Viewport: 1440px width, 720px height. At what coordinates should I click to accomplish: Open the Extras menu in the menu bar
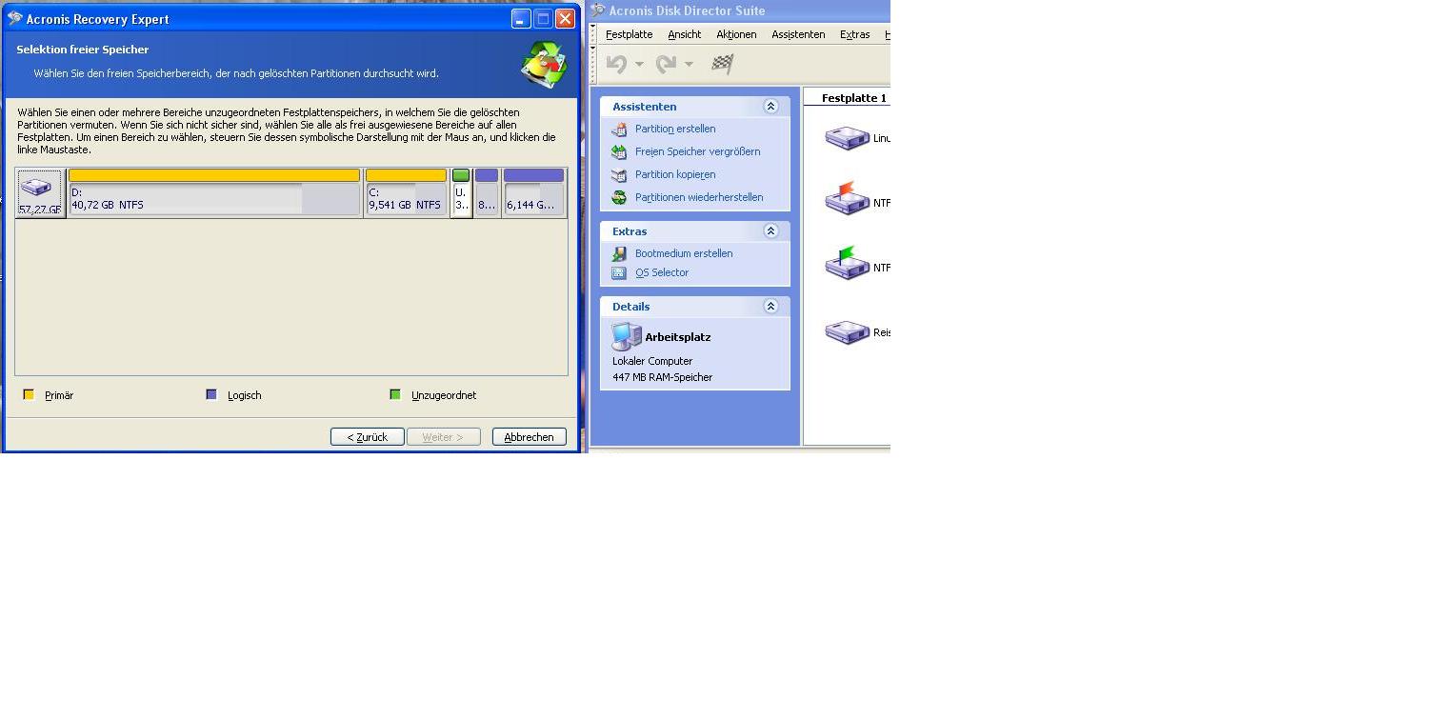pos(855,34)
